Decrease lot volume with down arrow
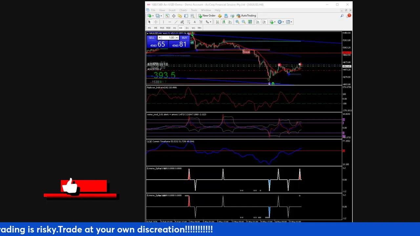Image resolution: width=420 pixels, height=236 pixels. click(x=159, y=38)
